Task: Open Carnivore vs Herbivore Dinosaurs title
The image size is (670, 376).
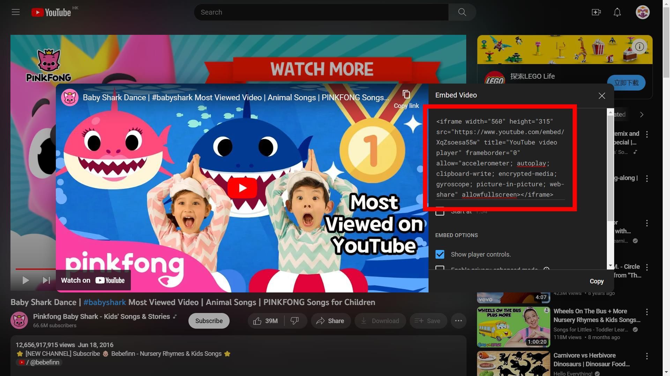Action: [591, 360]
